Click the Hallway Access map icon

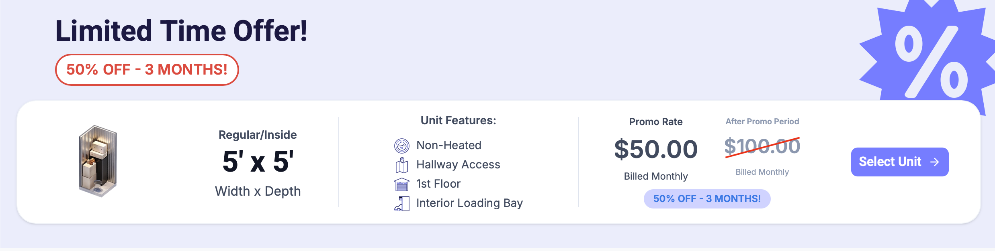pos(401,165)
